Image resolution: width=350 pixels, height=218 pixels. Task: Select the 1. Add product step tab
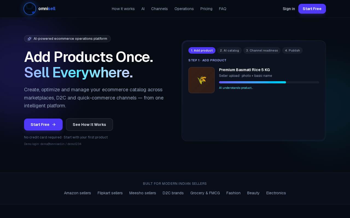click(202, 50)
